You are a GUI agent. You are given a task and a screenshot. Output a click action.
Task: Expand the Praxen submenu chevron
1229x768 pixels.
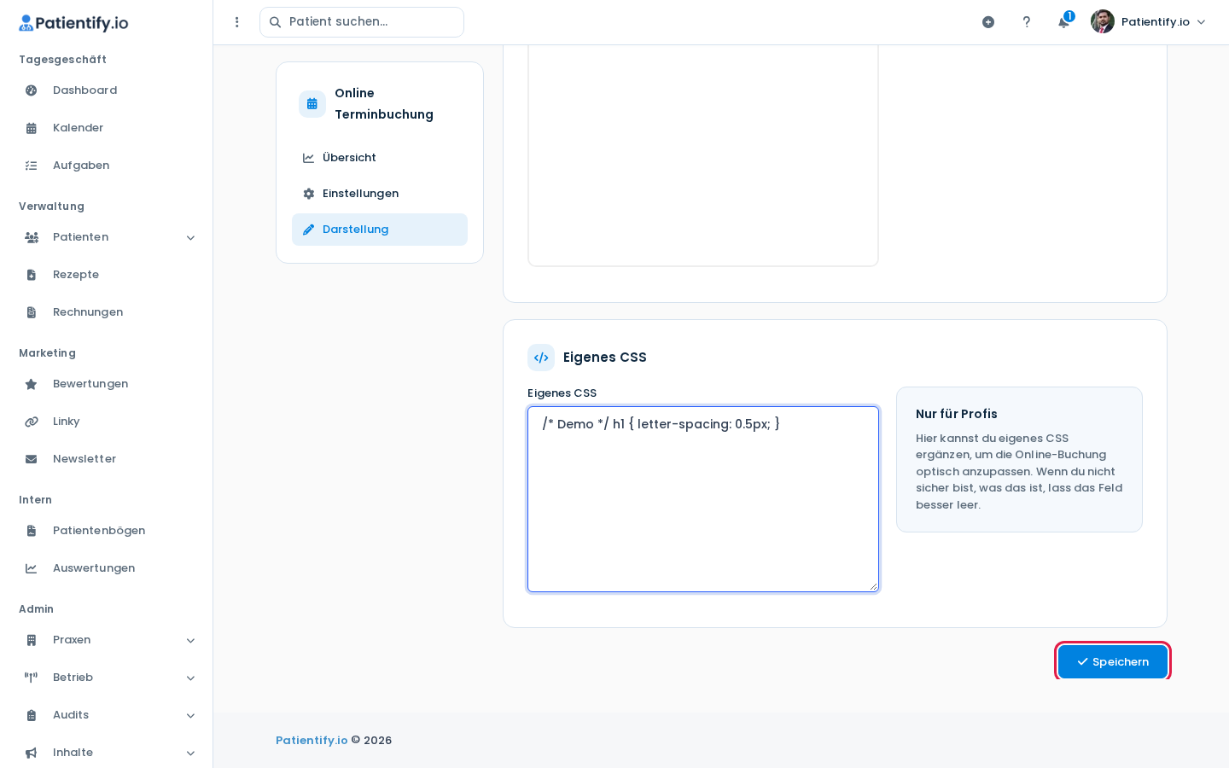point(190,641)
